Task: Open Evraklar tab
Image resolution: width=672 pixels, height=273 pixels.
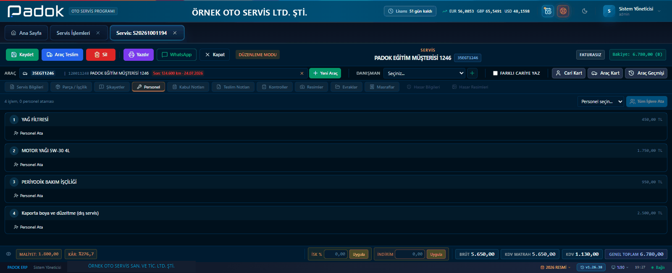Action: (346, 87)
